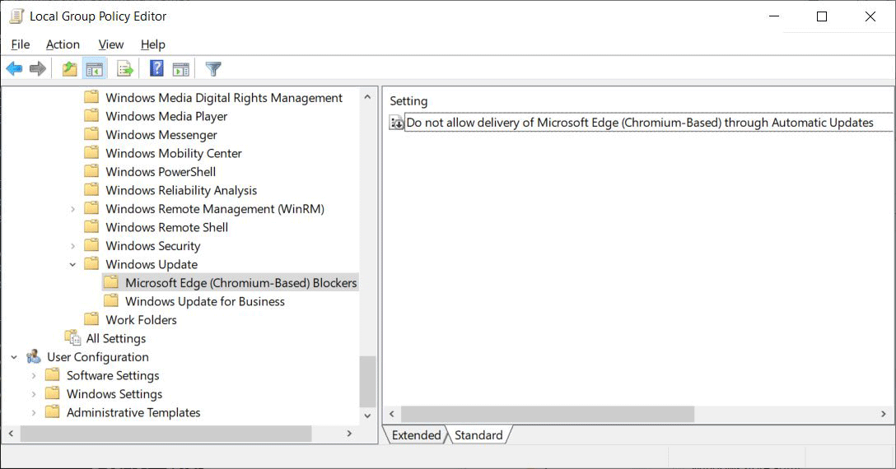Select Windows Security label in tree

coord(152,246)
